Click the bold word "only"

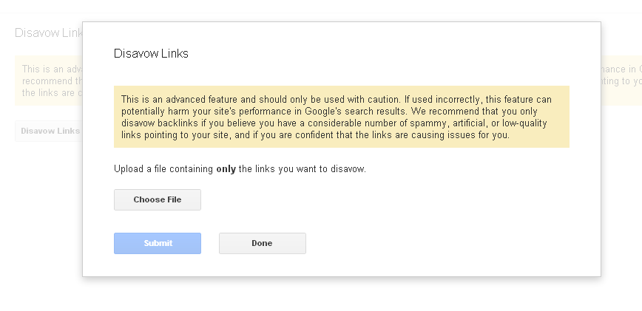(226, 169)
